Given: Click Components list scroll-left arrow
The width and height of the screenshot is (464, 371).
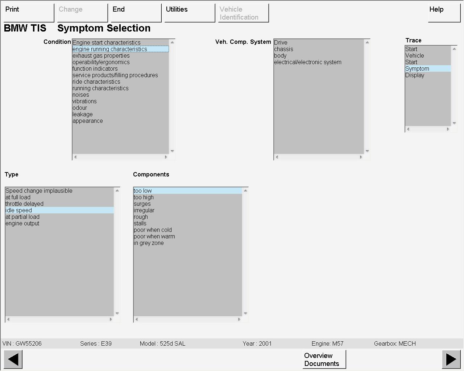Looking at the screenshot, I should (x=137, y=320).
